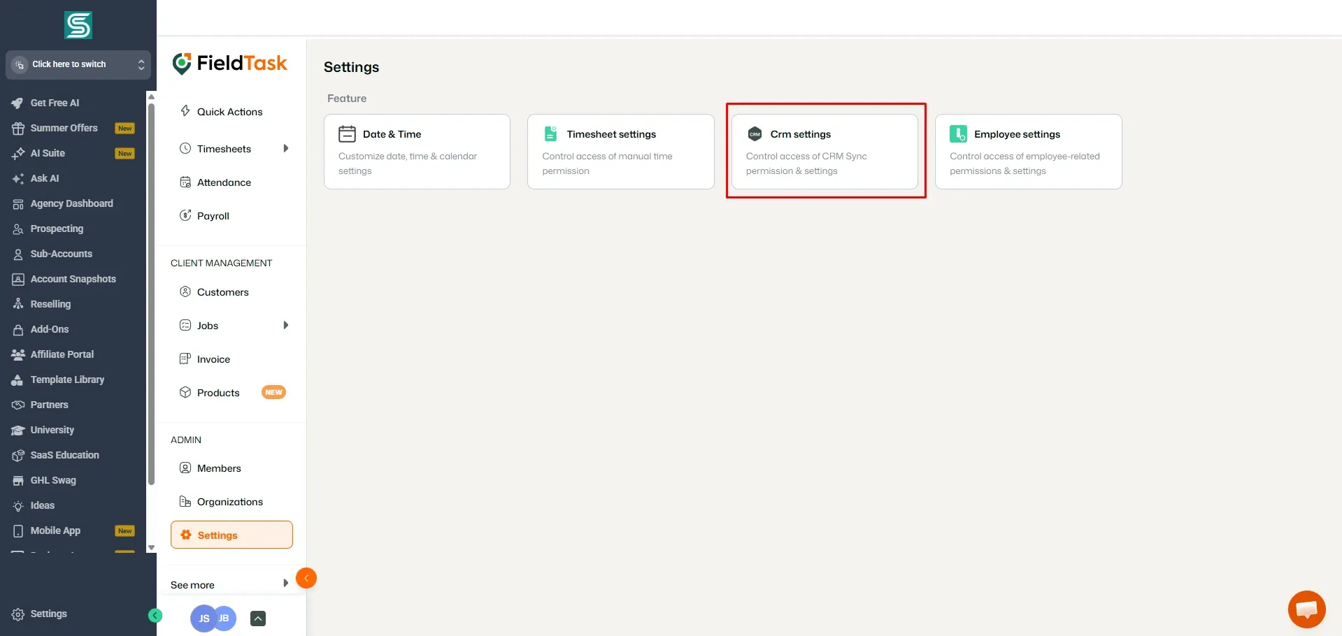This screenshot has height=636, width=1342.
Task: Expand the See more section
Action: point(230,584)
